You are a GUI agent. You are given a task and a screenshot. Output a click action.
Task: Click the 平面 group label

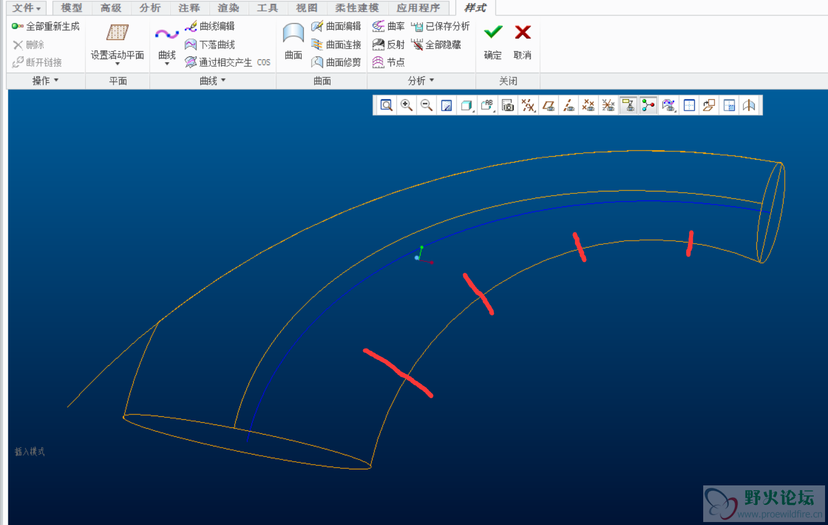(118, 81)
